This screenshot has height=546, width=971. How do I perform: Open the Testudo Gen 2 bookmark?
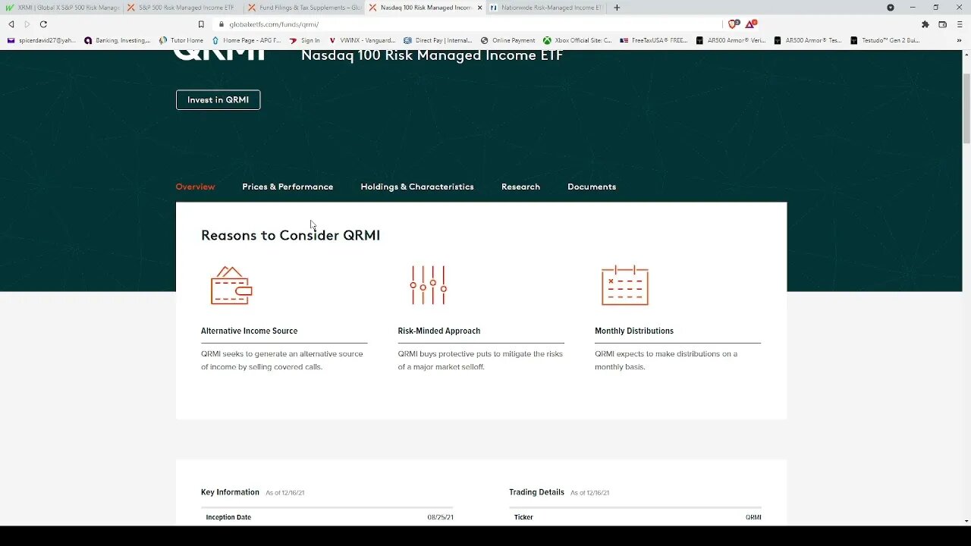[885, 40]
